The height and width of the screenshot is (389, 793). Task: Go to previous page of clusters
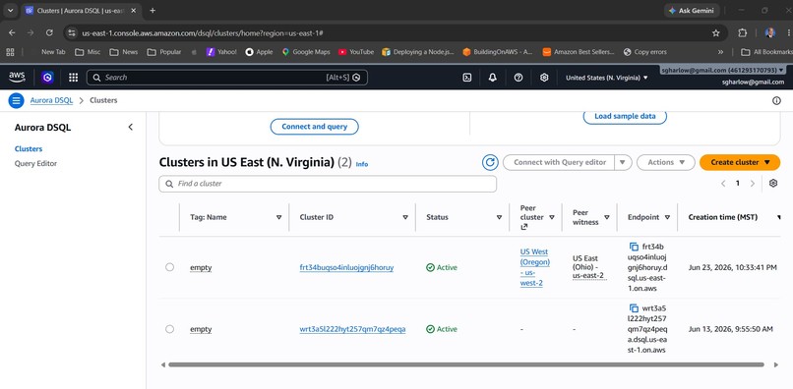pyautogui.click(x=723, y=184)
